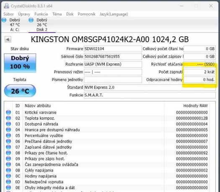This screenshot has height=192, width=220.
Task: Click the Celkový počet zápisov value 0 GB
Action: 199,57
